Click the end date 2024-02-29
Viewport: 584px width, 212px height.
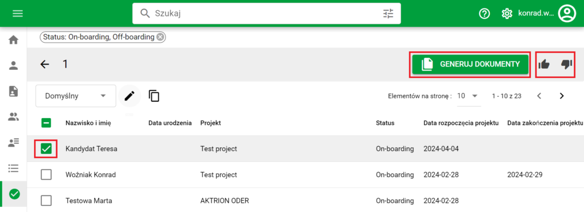click(x=525, y=174)
